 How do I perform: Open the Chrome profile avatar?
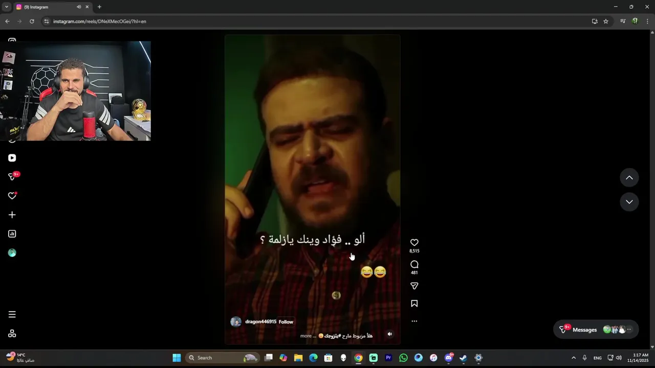(x=635, y=21)
